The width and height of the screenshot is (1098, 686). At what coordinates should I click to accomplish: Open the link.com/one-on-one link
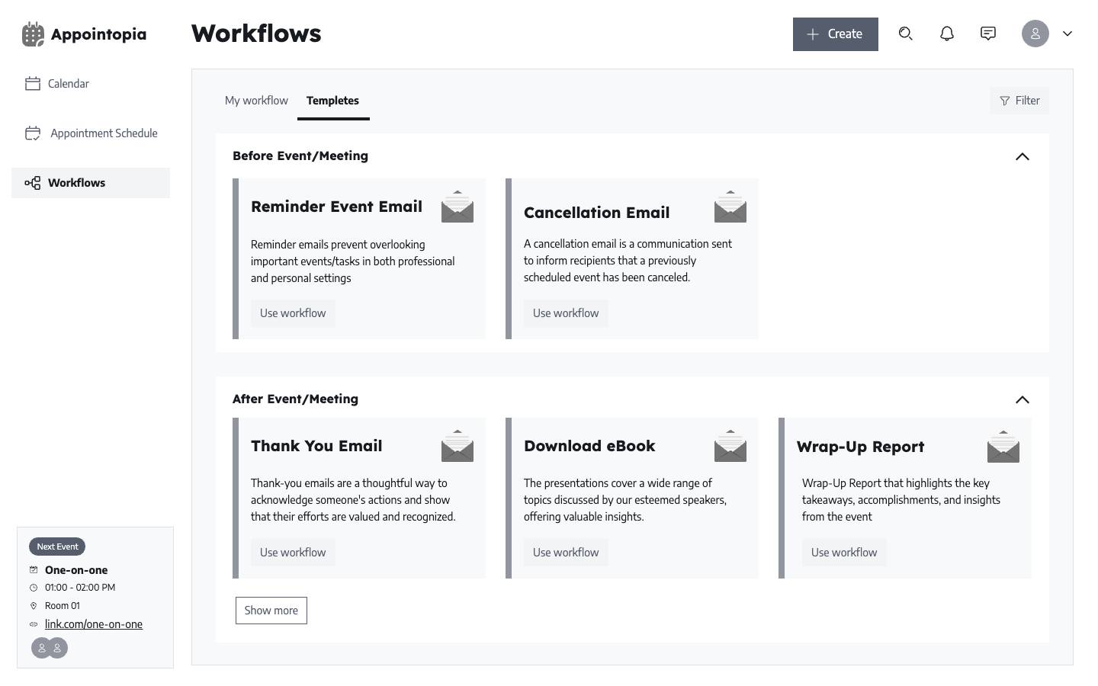click(x=94, y=624)
